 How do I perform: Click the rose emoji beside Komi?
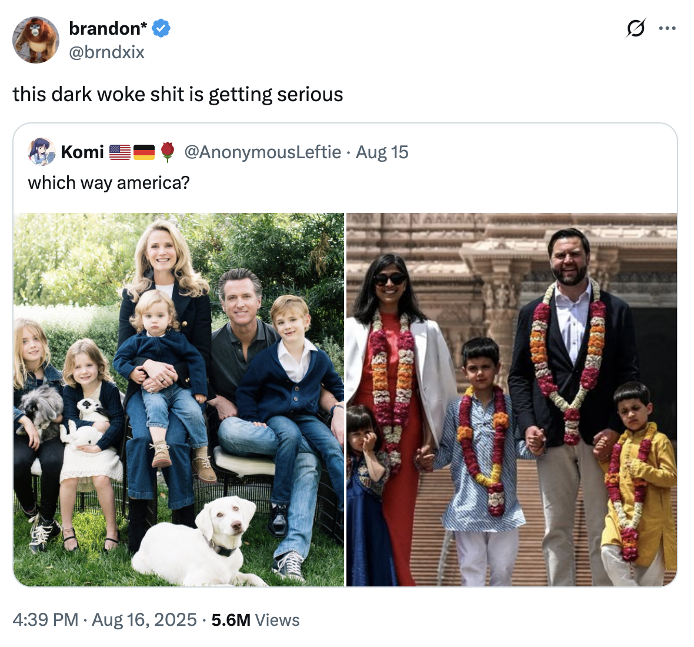[168, 152]
